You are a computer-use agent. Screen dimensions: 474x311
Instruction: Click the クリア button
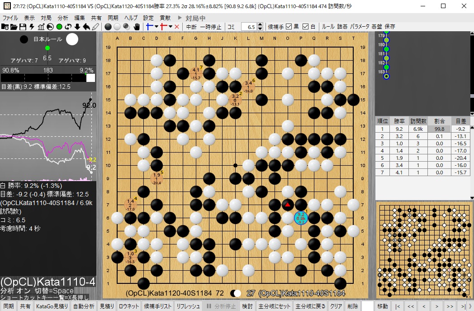[x=336, y=306]
